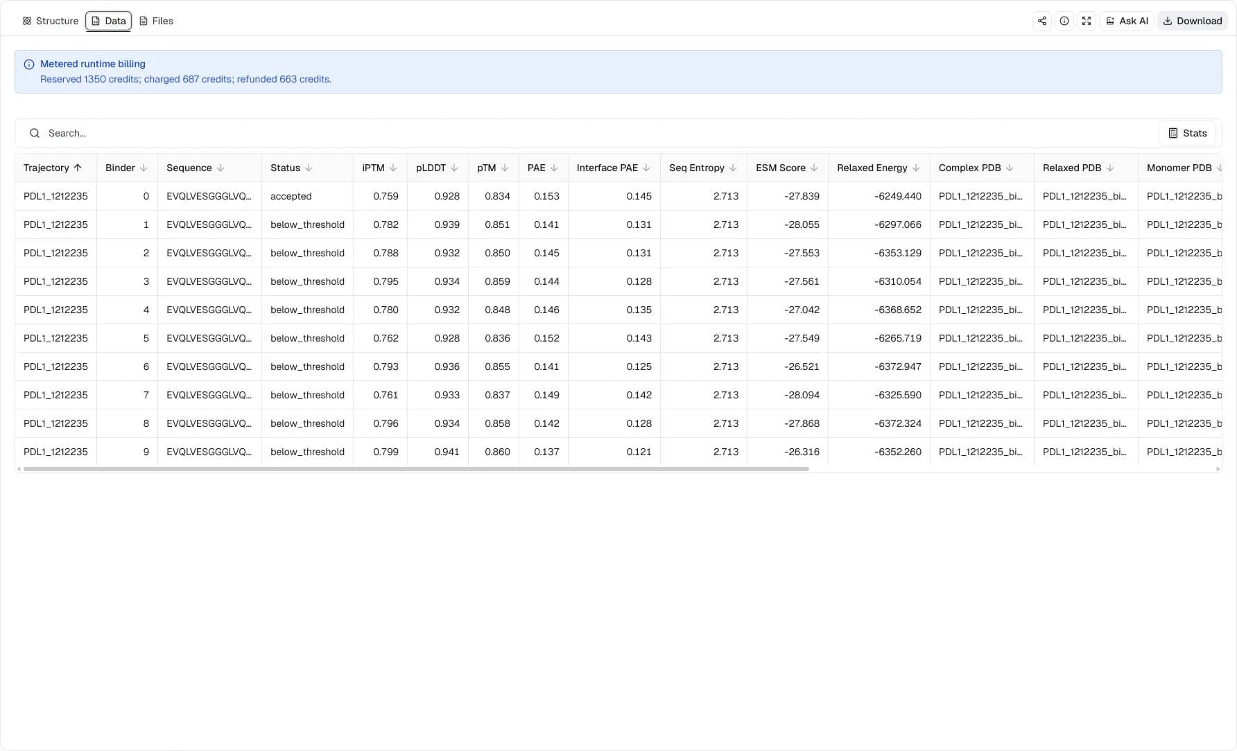The width and height of the screenshot is (1237, 751).
Task: Sort by Binder column arrow
Action: (x=144, y=168)
